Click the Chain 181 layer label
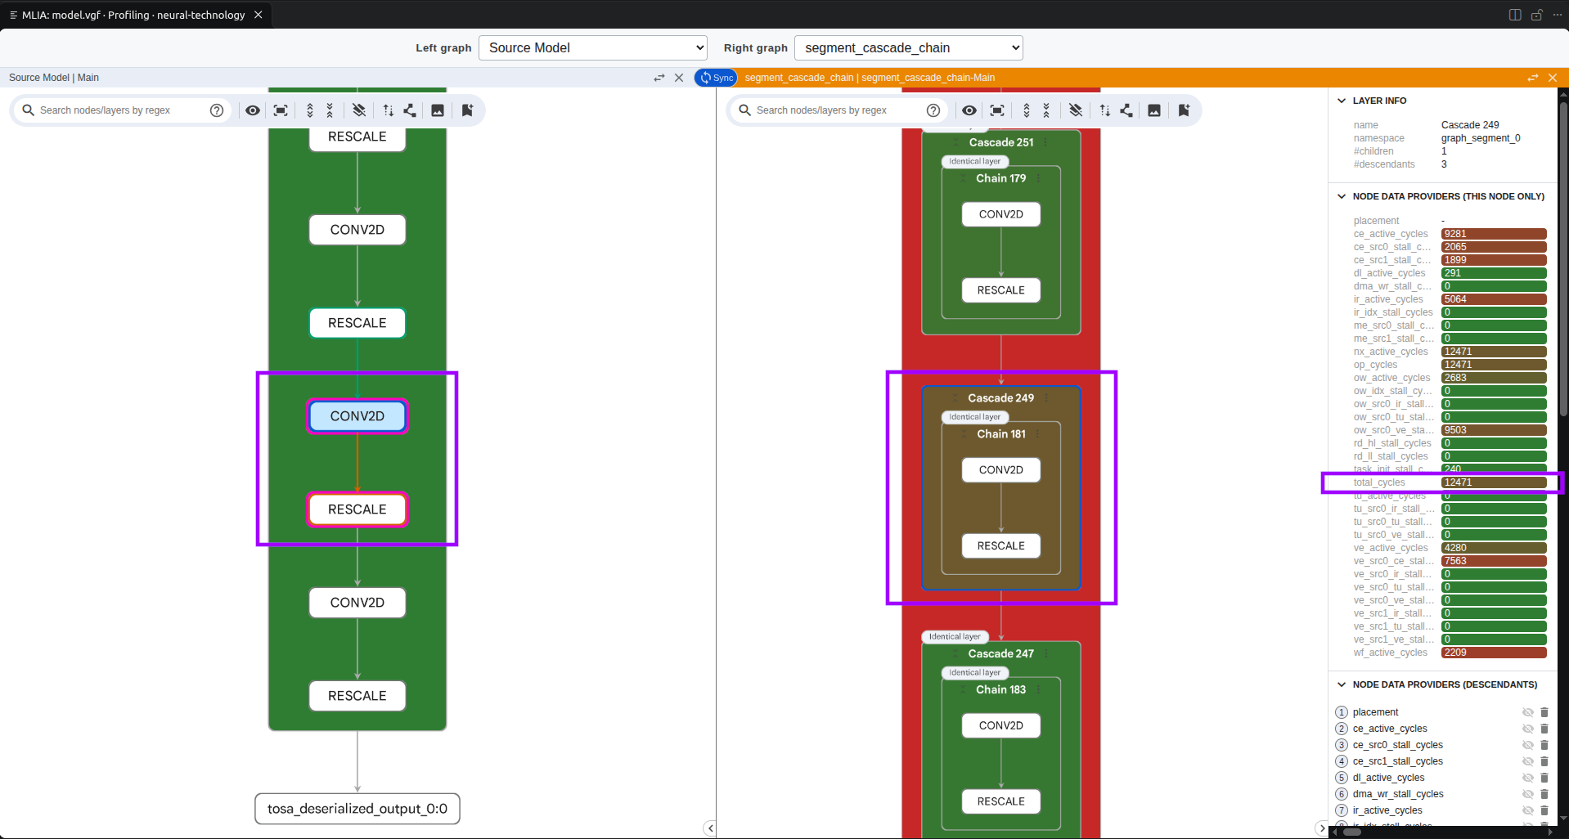Screen dimensions: 1569x839 (1000, 434)
